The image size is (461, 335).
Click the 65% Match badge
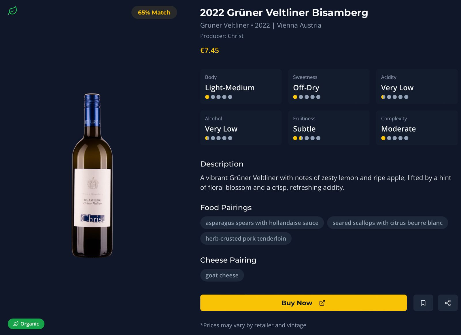click(154, 12)
